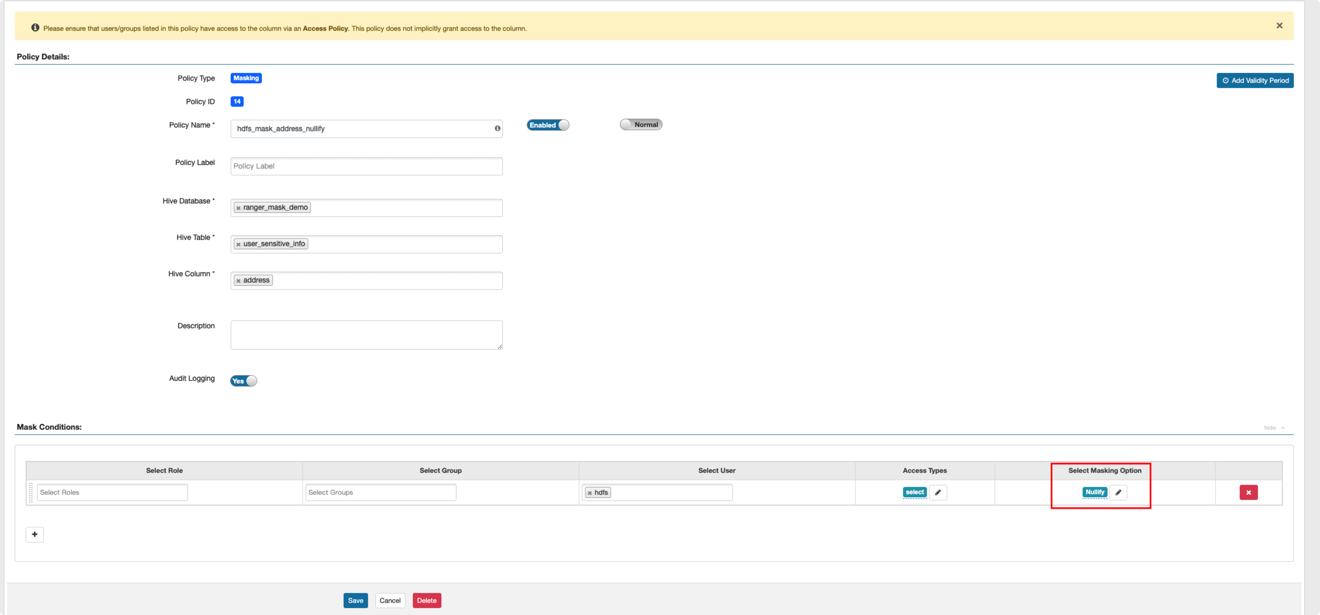
Task: Switch Audit Logging Yes toggle
Action: point(244,381)
